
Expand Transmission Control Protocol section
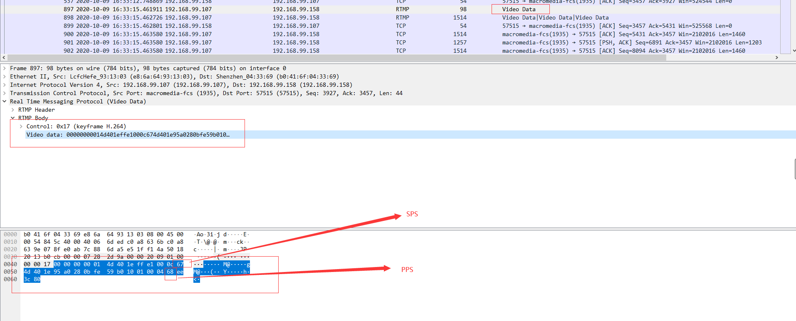click(5, 93)
